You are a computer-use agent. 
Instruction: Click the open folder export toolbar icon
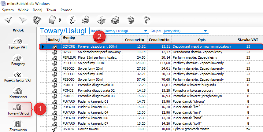[101, 20]
